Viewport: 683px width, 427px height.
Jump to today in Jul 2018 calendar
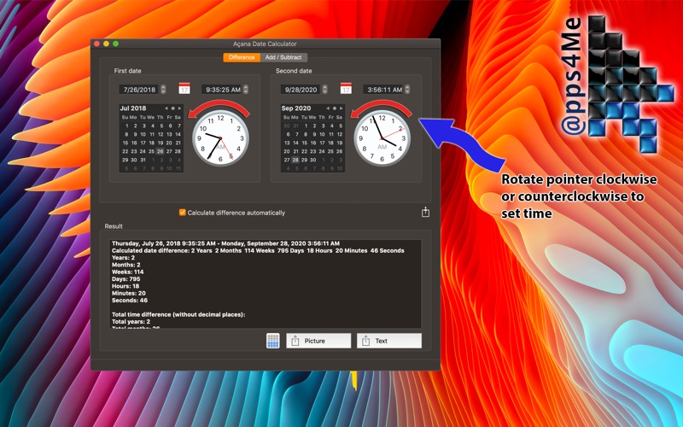tap(172, 108)
